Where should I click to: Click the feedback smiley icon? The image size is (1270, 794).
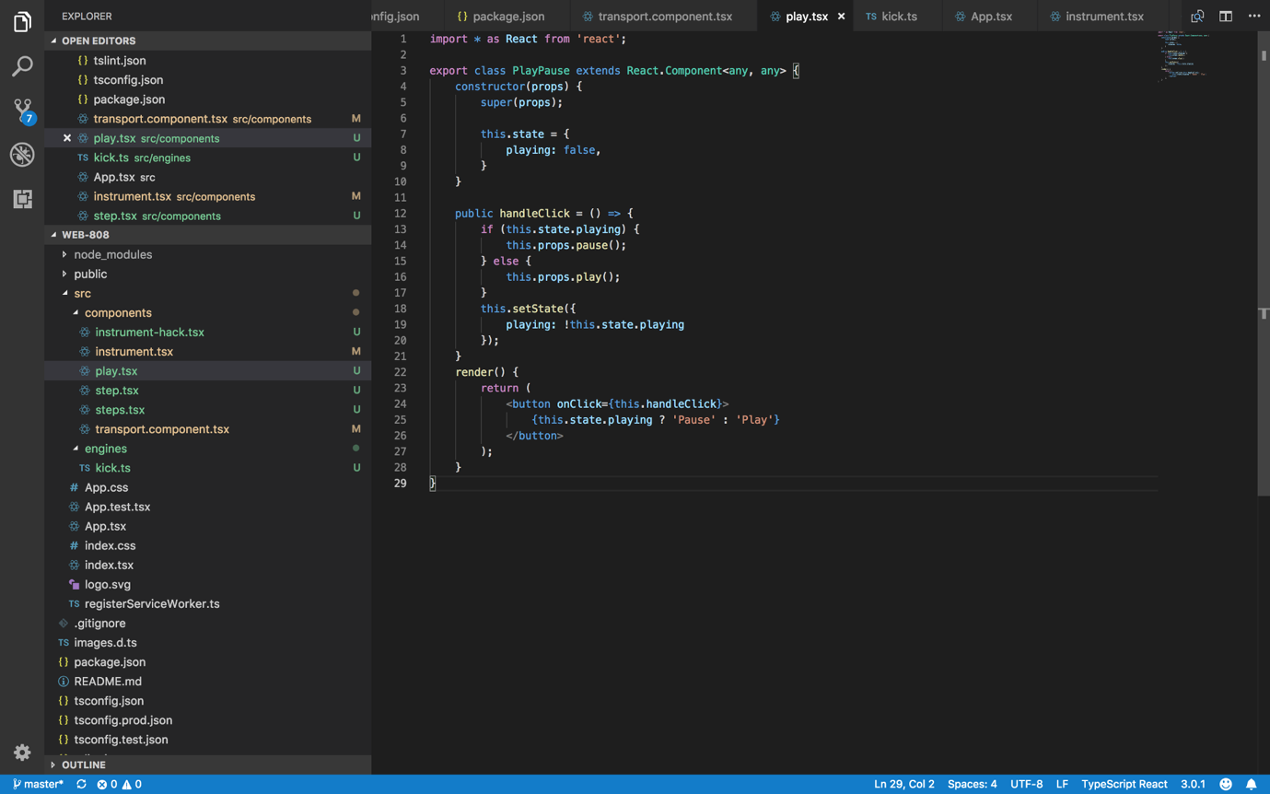click(x=1226, y=784)
